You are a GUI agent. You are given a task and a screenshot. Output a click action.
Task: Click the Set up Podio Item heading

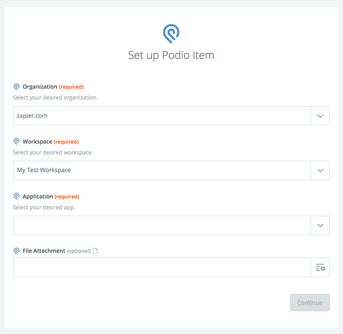(x=171, y=55)
